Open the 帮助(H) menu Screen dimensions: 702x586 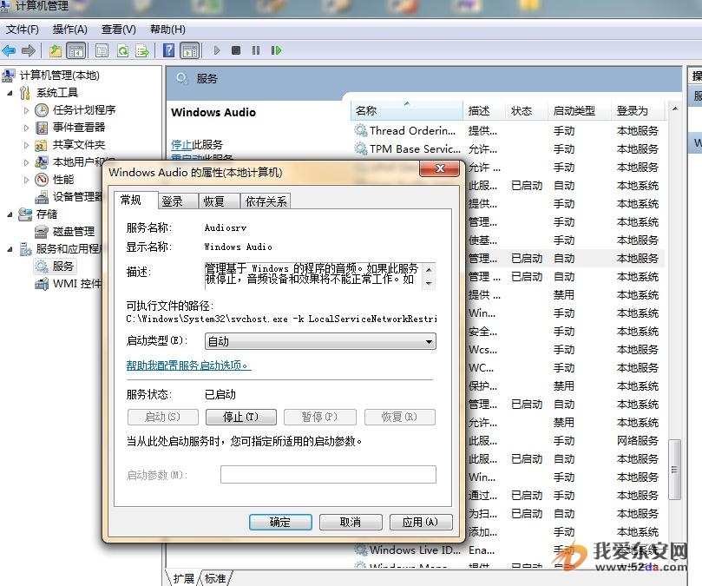click(x=167, y=30)
